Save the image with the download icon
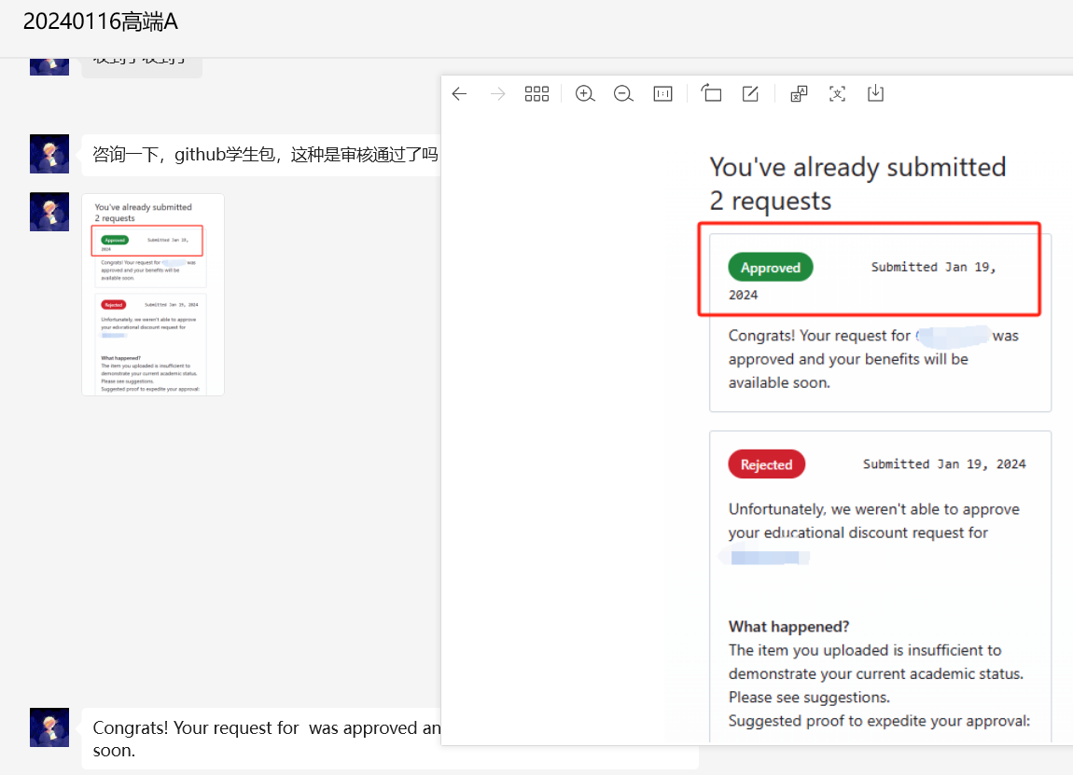Viewport: 1073px width, 775px height. [x=875, y=93]
